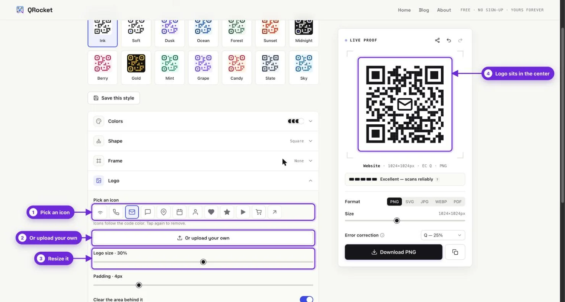Viewport: 565px width, 302px height.
Task: Collapse the Logo section
Action: 203,181
